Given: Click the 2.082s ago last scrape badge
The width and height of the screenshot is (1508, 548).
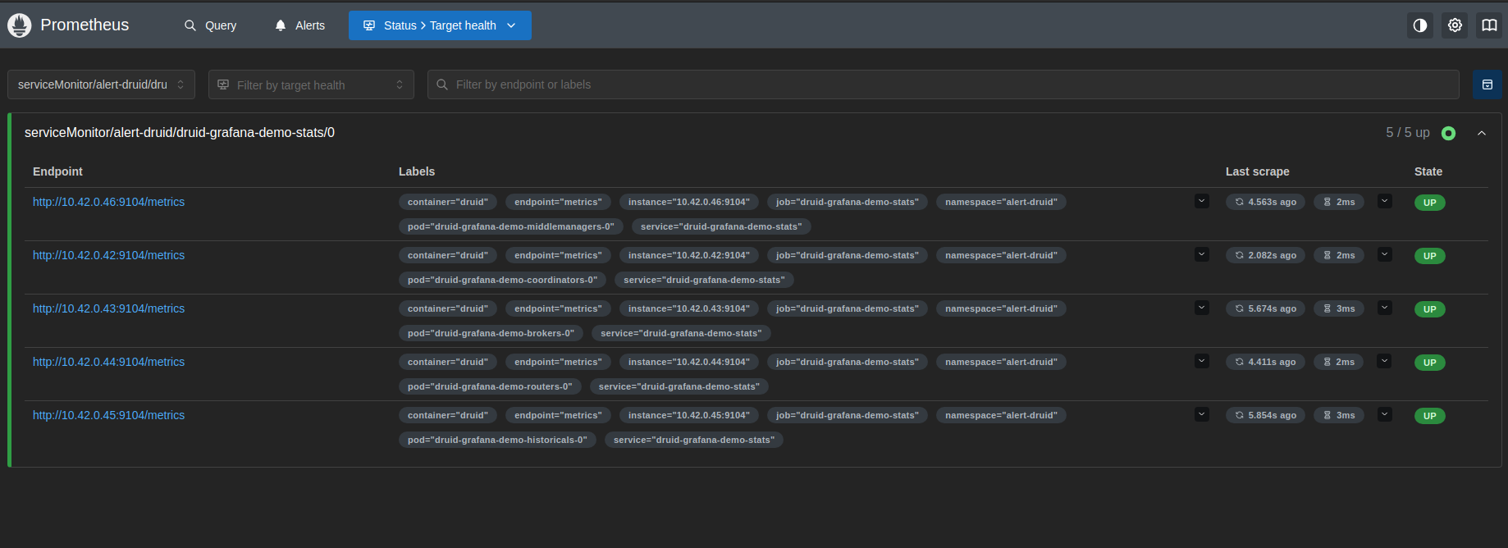Looking at the screenshot, I should pyautogui.click(x=1266, y=255).
